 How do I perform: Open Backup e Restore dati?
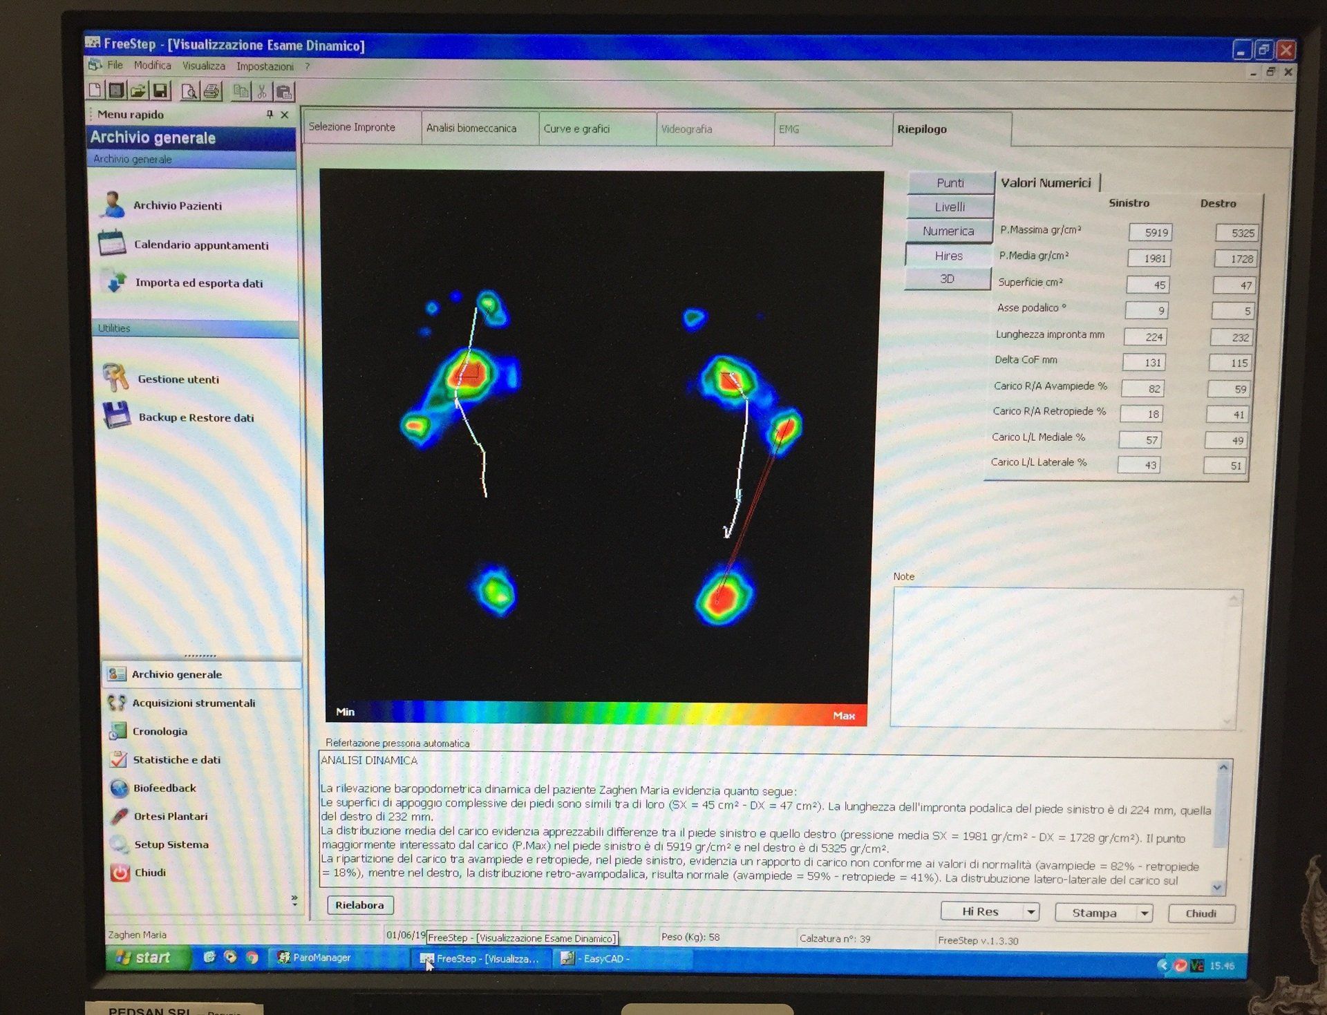tap(179, 417)
